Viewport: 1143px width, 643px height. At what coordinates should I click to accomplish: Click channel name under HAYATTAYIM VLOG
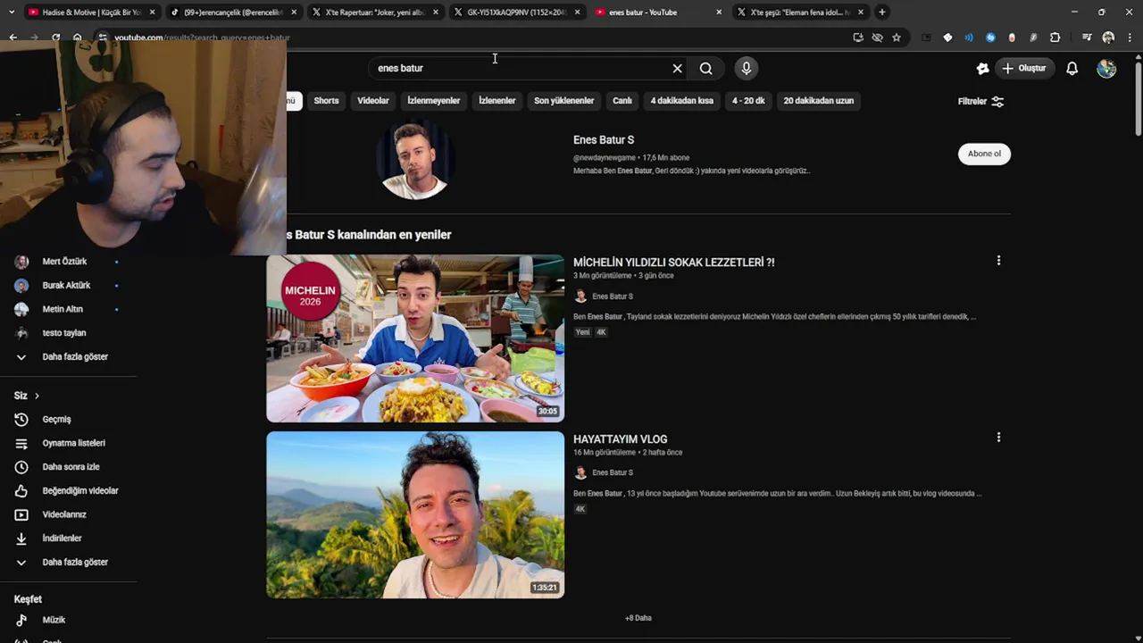pos(613,472)
